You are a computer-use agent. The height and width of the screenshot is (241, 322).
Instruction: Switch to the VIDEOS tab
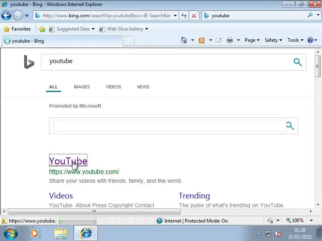[x=114, y=87]
